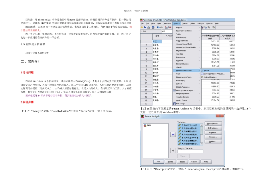Viewport: 272px width, 192px height.
Task: Click the ROC Curve menu entry icon
Action: pyautogui.click(x=174, y=104)
